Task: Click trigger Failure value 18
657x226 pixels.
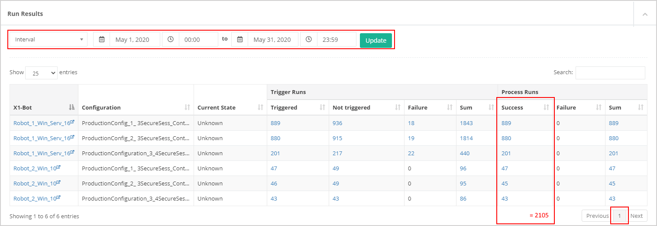Action: coord(411,123)
